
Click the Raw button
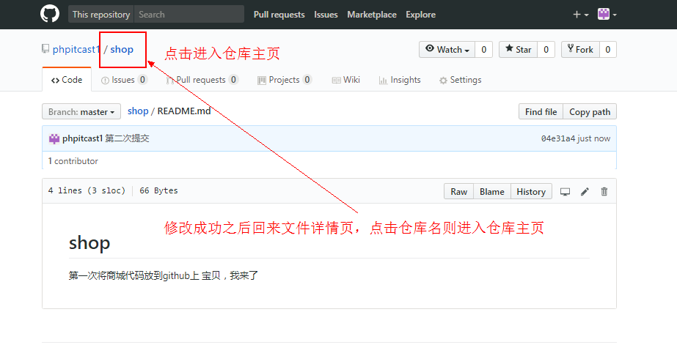coord(458,192)
